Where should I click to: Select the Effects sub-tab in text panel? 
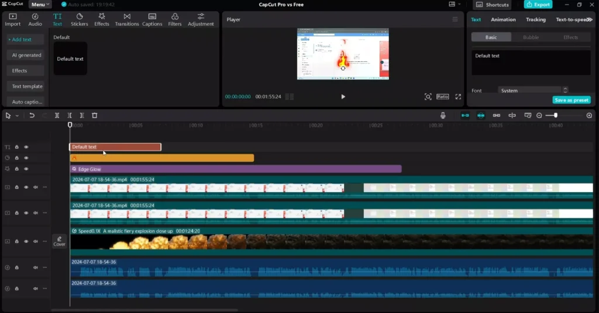(x=570, y=37)
